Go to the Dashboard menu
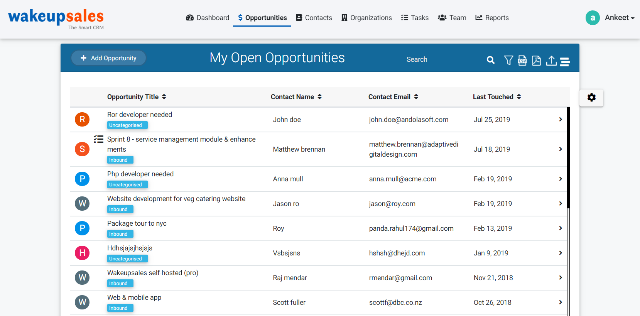Viewport: 640px width, 316px height. pos(208,18)
